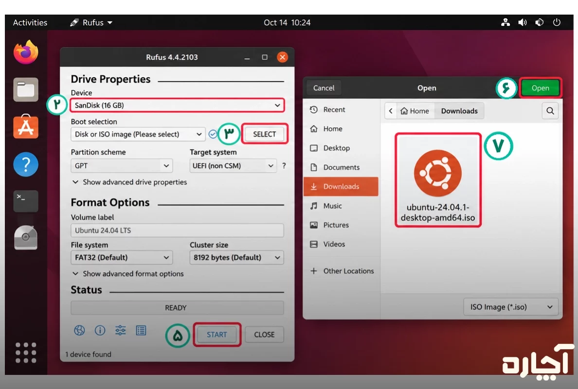Select Downloads in the sidebar

click(341, 186)
